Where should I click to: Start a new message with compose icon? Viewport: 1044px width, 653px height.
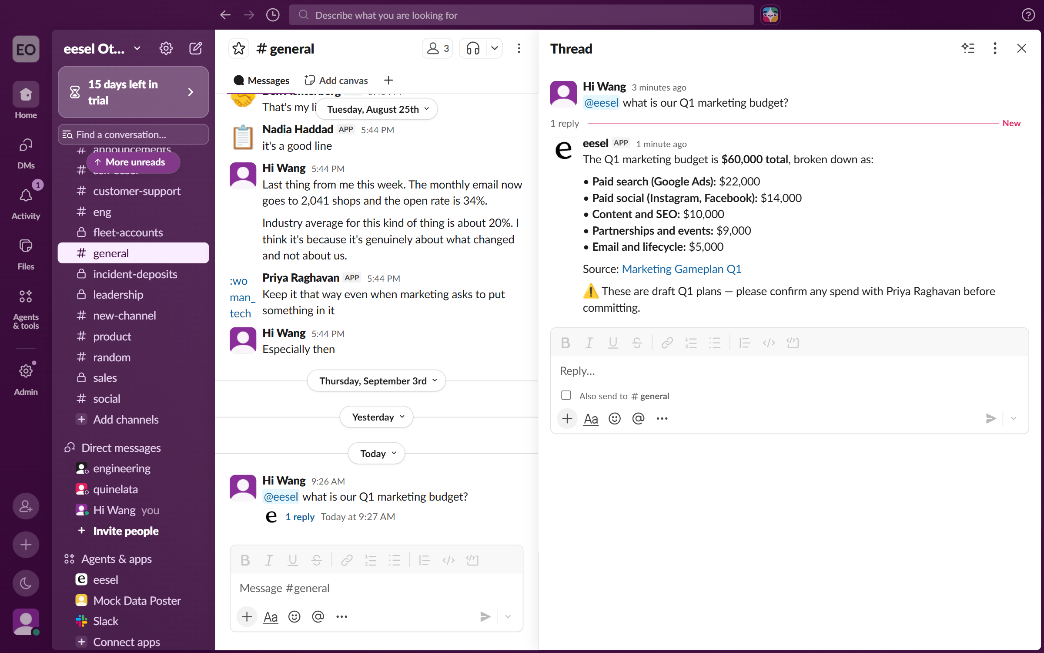click(195, 48)
